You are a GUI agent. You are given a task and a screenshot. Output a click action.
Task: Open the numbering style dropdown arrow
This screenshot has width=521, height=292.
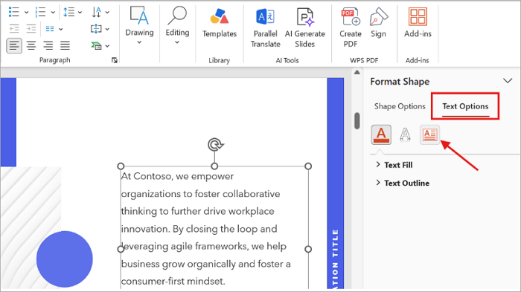(53, 13)
